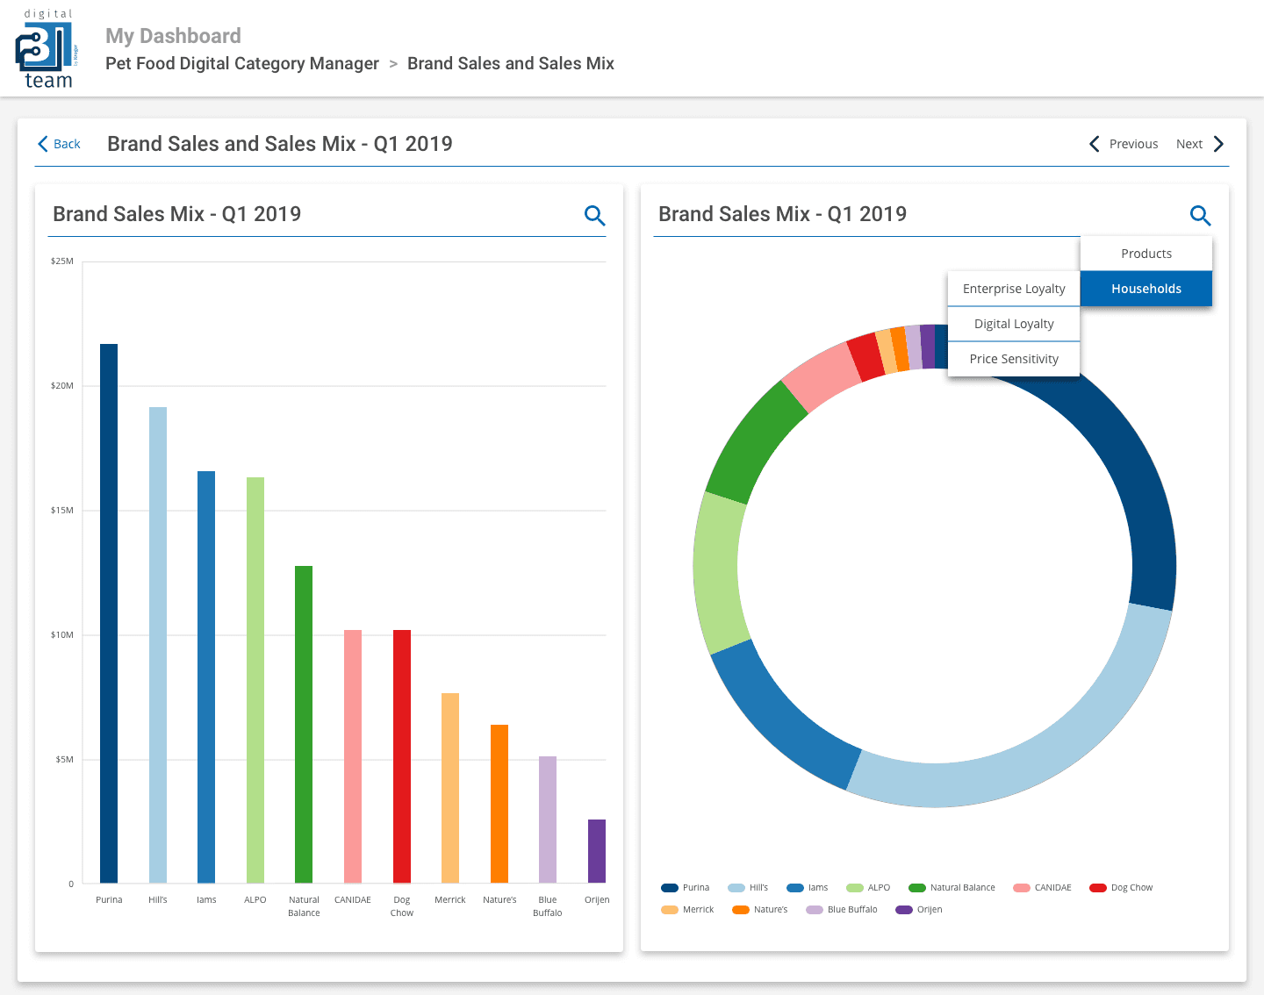Click the pink CANIDAE donut segment

[x=822, y=376]
